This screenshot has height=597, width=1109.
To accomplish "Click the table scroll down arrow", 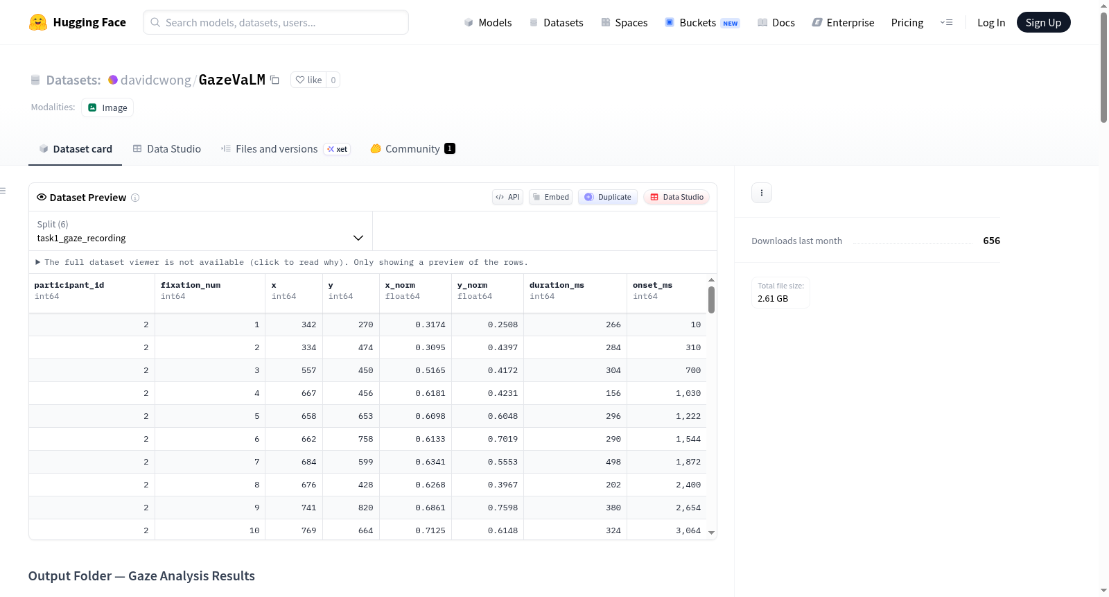I will pyautogui.click(x=711, y=533).
